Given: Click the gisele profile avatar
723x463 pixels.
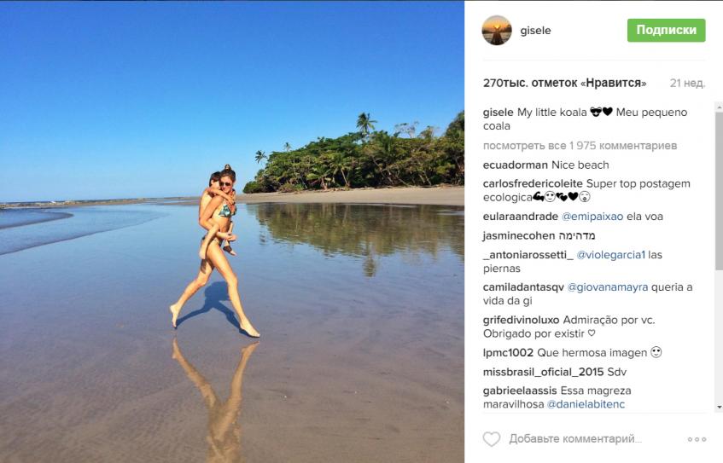Looking at the screenshot, I should pyautogui.click(x=497, y=30).
